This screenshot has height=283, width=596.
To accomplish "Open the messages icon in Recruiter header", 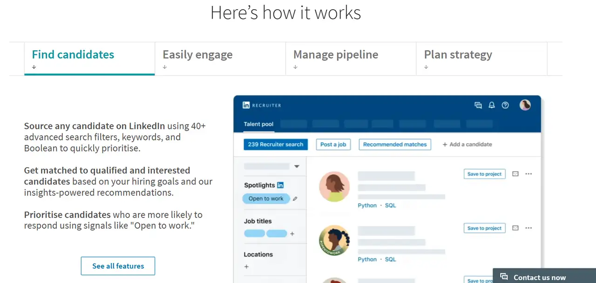I will 478,105.
